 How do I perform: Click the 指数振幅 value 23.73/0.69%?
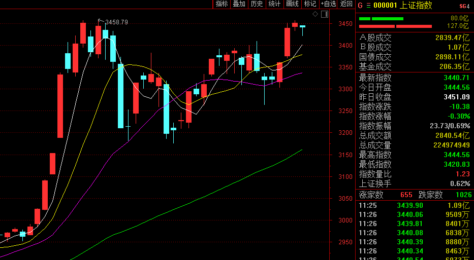coord(450,126)
